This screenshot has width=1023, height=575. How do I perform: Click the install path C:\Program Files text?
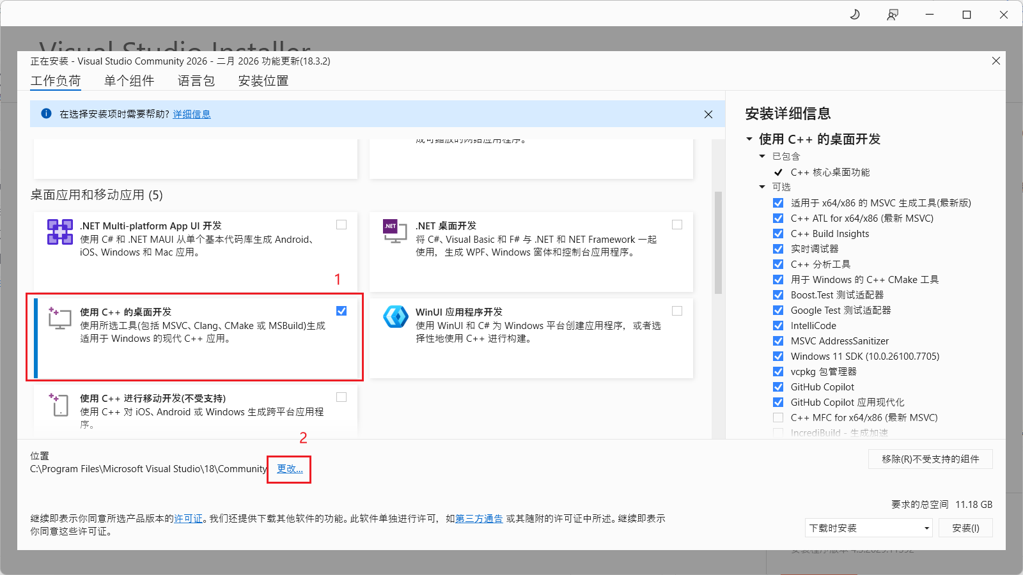click(148, 469)
